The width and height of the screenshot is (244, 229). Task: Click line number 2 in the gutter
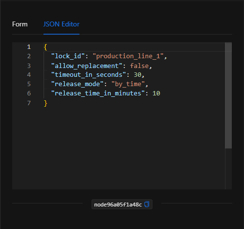[x=29, y=56]
